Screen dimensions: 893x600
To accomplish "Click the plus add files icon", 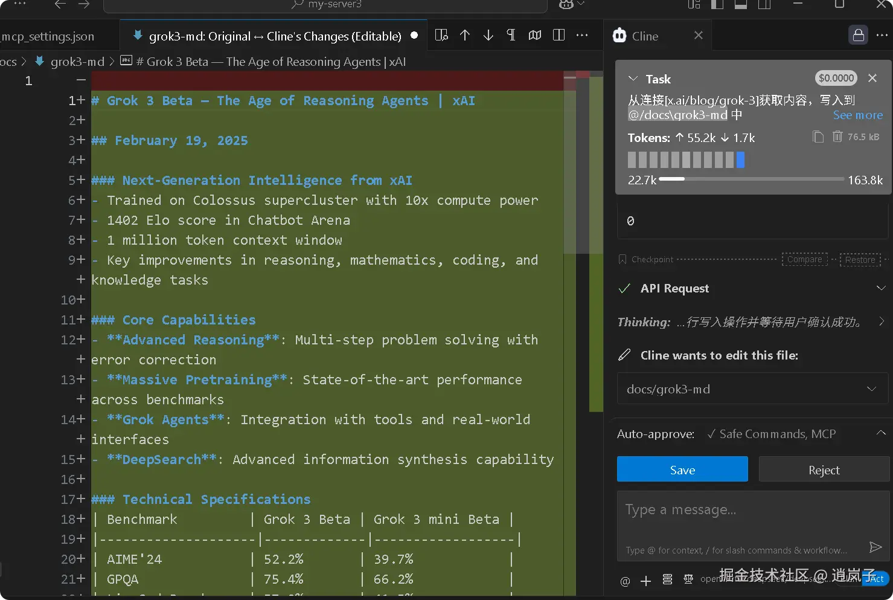I will click(x=645, y=581).
